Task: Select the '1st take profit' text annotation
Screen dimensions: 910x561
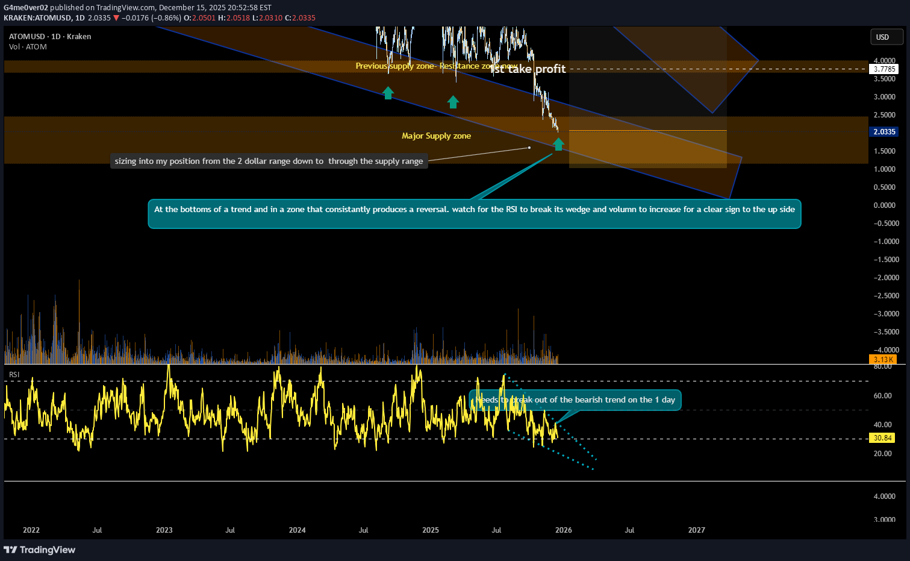Action: click(x=528, y=69)
